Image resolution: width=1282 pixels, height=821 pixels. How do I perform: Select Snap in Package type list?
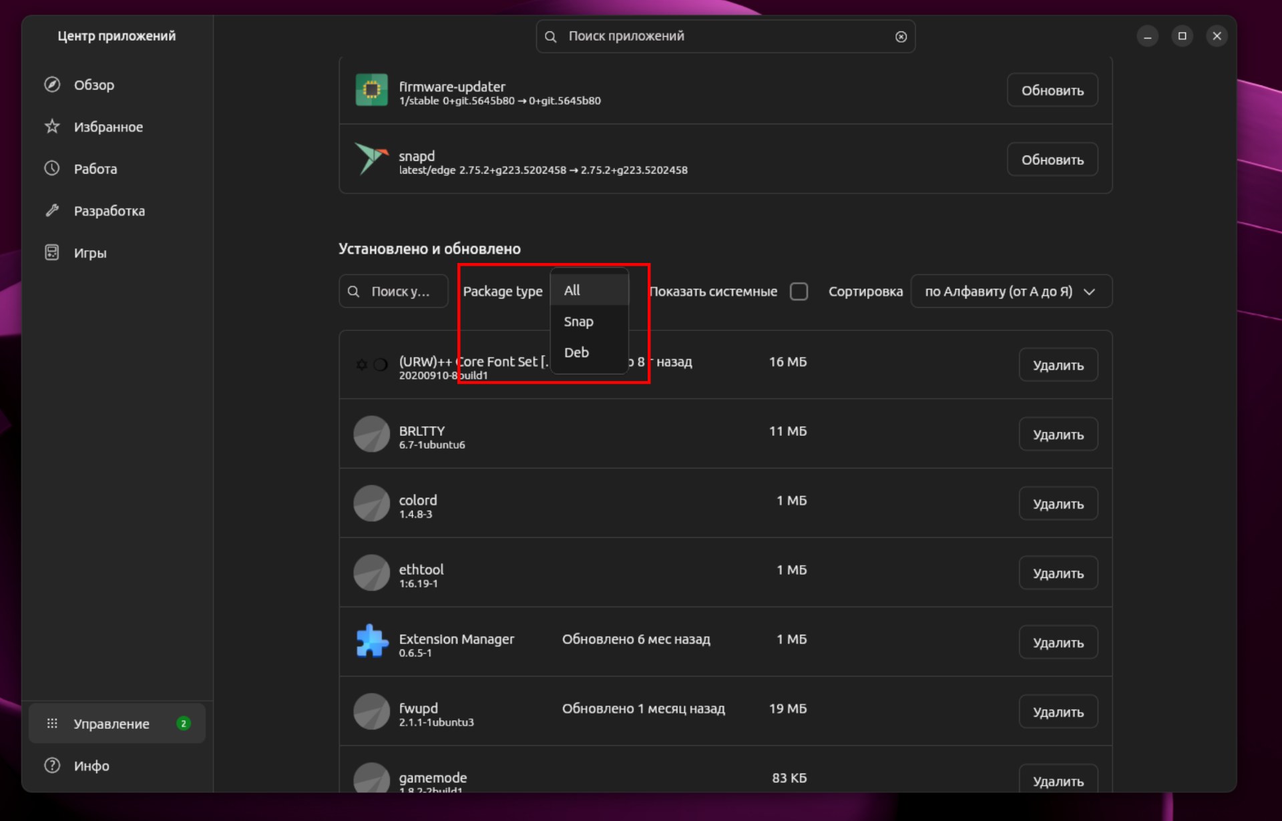578,322
